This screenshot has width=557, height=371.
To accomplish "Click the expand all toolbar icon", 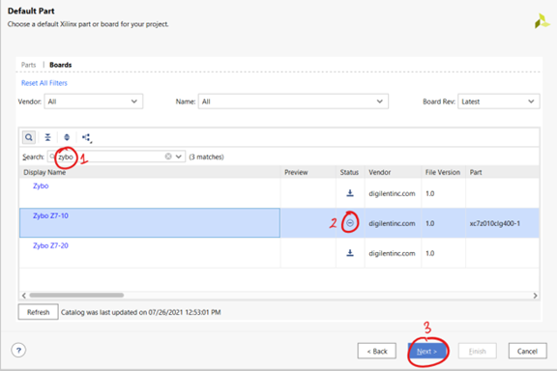I will click(x=67, y=137).
